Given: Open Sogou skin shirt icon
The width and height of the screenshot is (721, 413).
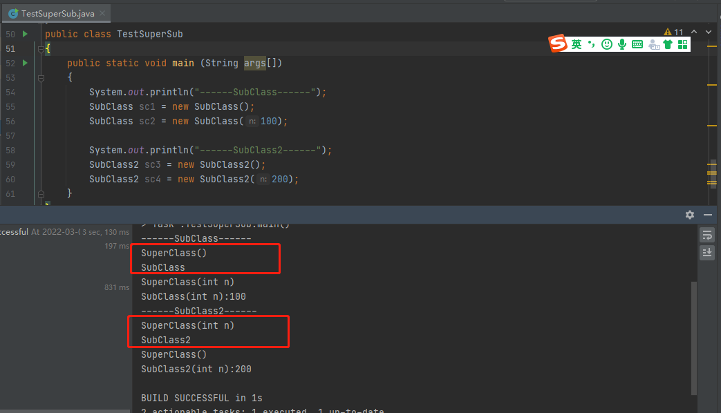Looking at the screenshot, I should coord(668,44).
